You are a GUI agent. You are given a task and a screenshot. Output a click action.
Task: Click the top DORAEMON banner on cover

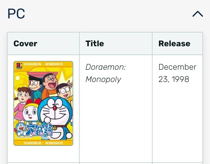pyautogui.click(x=43, y=64)
